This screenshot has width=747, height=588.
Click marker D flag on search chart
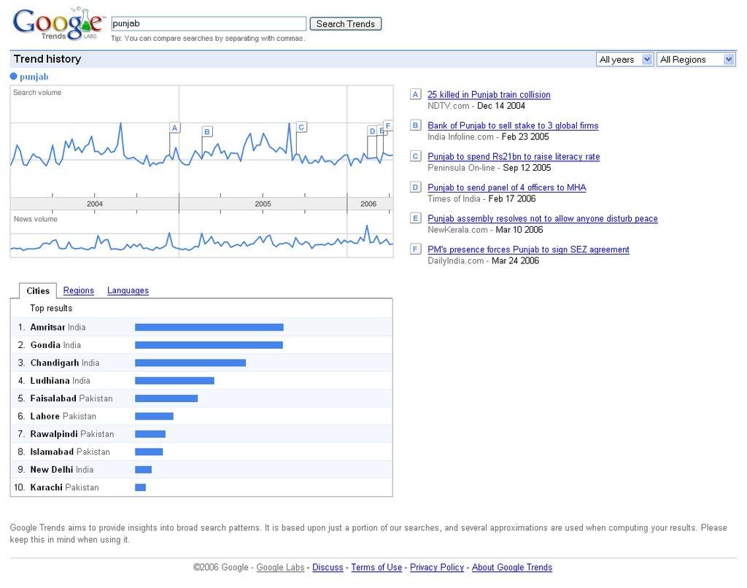[x=372, y=131]
